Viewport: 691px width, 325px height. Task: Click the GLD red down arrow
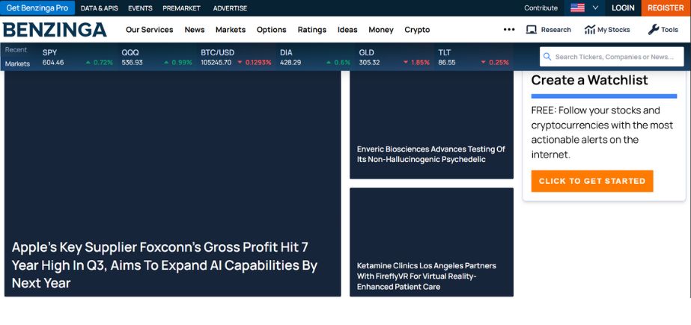coord(406,63)
